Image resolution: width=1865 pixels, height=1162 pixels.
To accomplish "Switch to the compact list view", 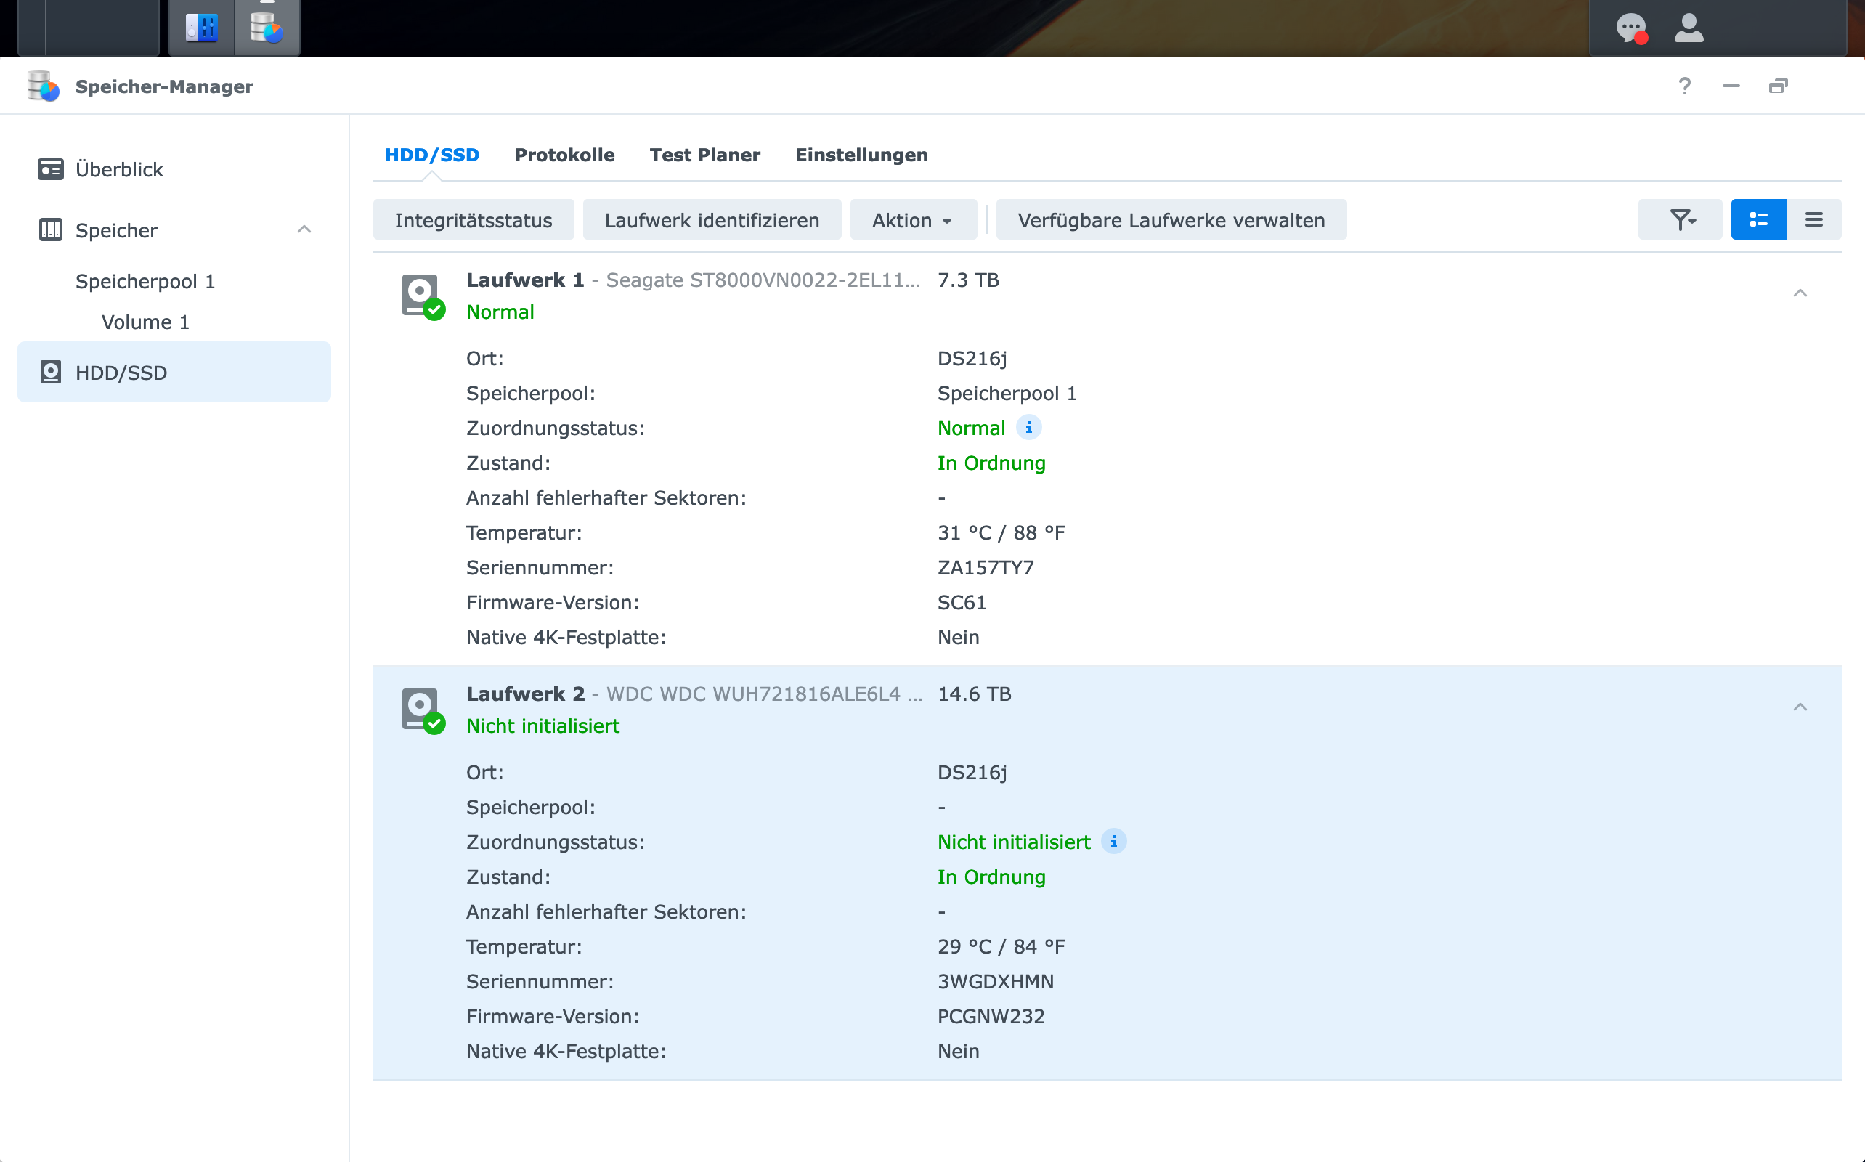I will [1813, 220].
